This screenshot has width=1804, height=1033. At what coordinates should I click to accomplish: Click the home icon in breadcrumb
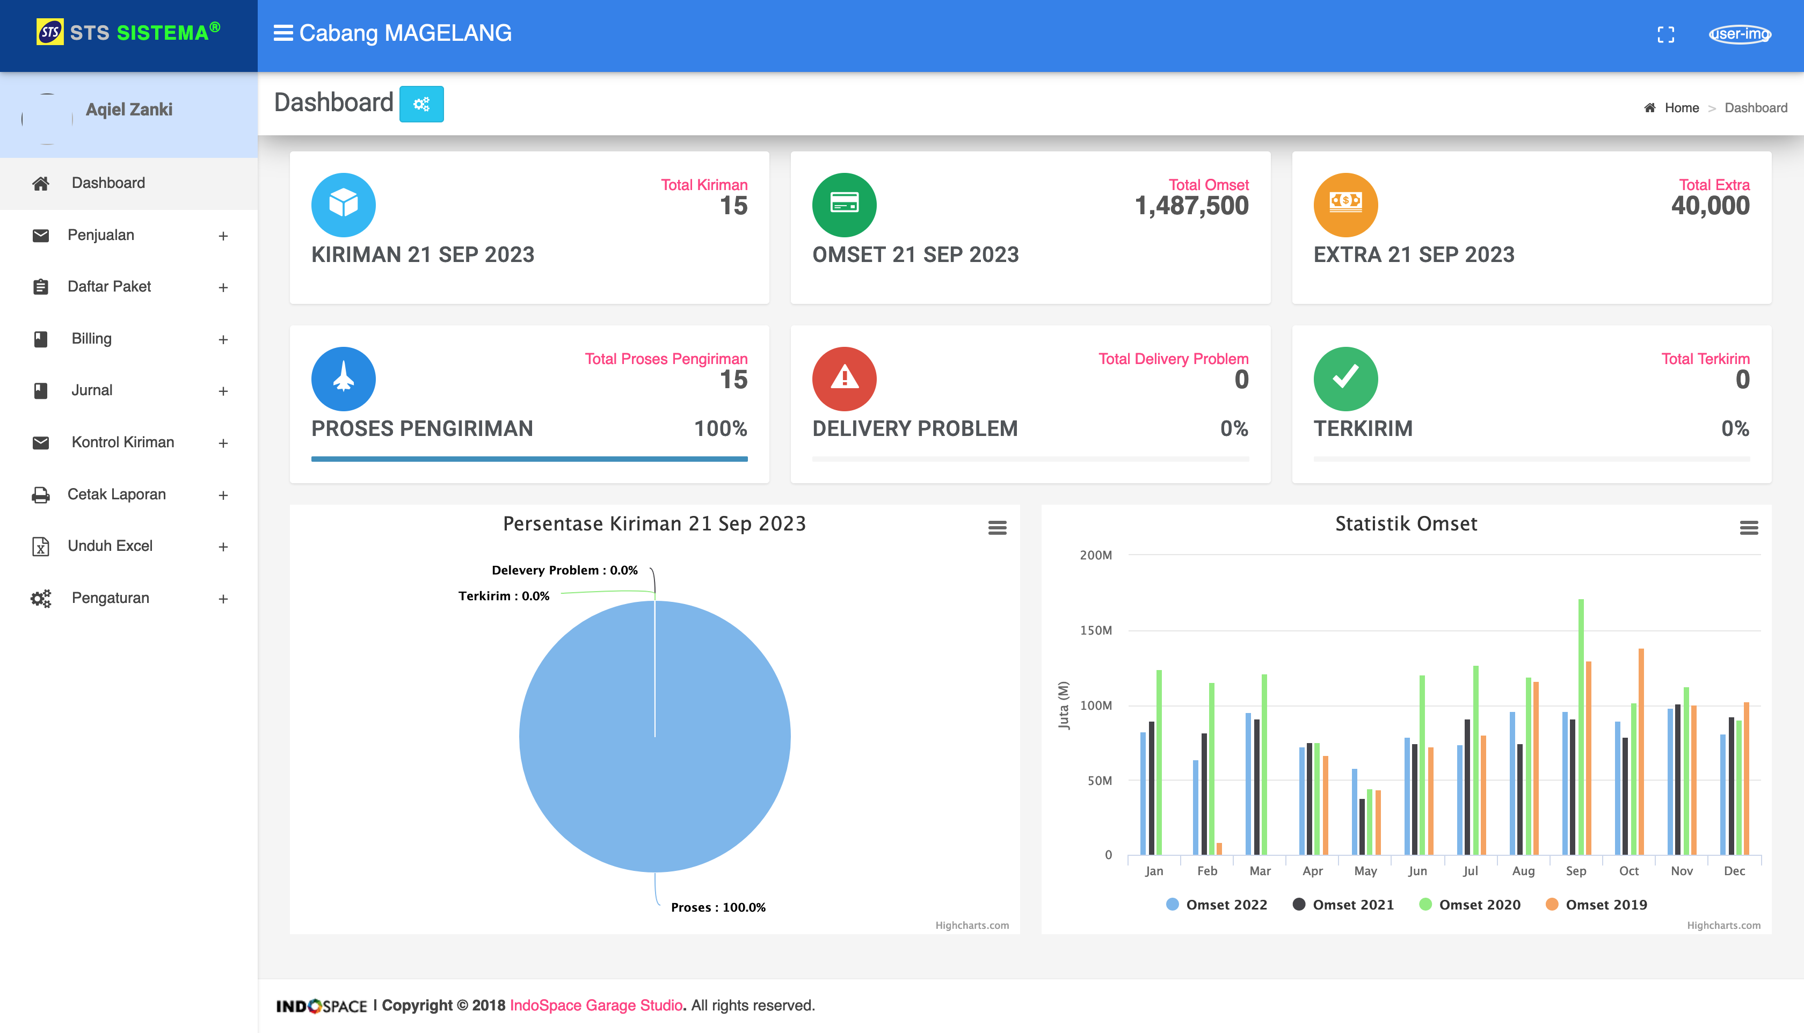click(x=1649, y=108)
